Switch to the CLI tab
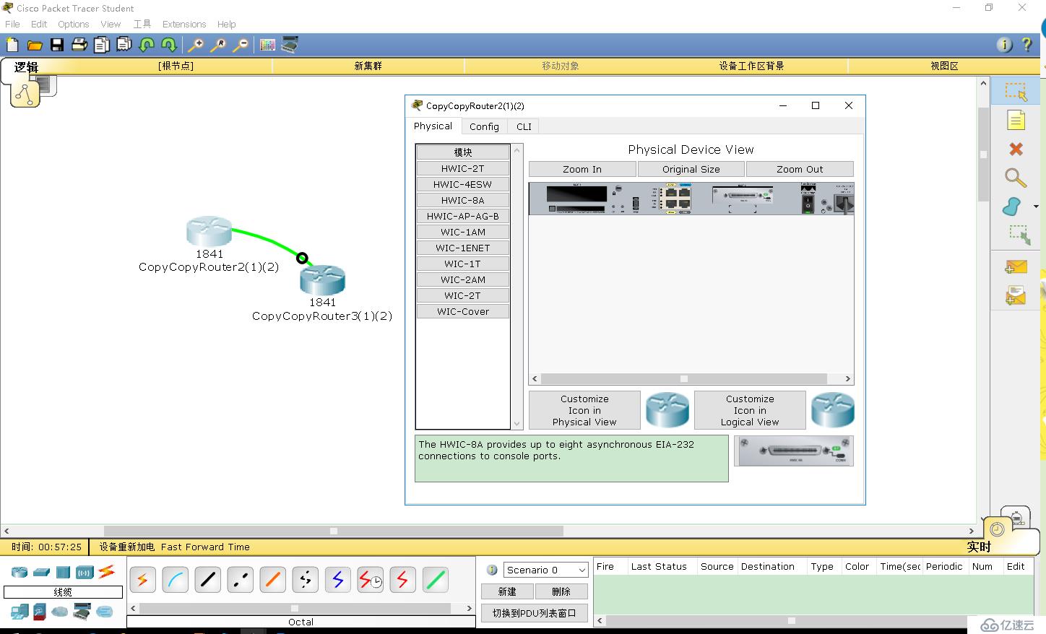1046x634 pixels. 524,126
